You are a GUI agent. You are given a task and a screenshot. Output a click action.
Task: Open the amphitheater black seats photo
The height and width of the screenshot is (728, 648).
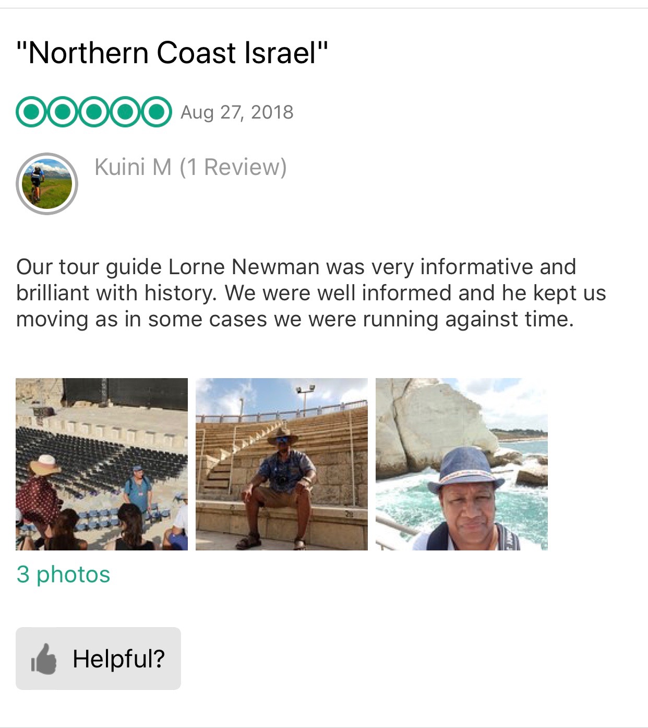(102, 464)
